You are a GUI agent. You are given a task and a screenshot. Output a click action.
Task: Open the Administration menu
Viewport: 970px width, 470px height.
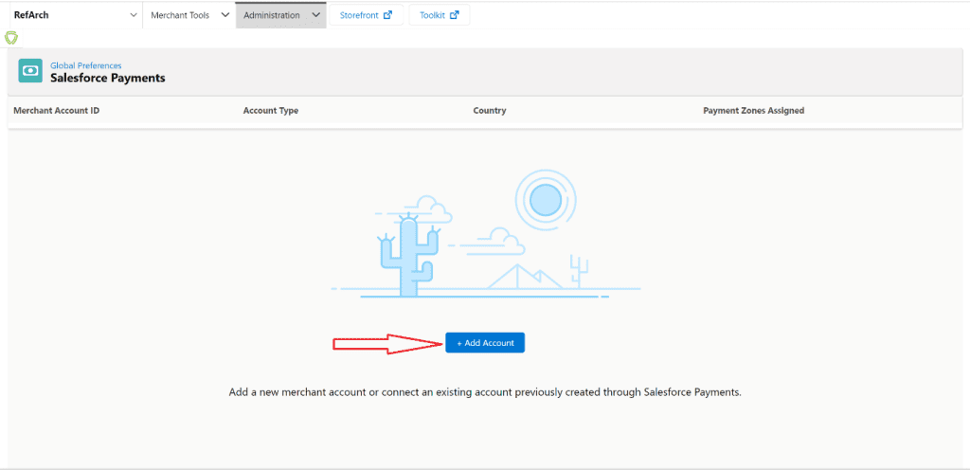tap(272, 15)
